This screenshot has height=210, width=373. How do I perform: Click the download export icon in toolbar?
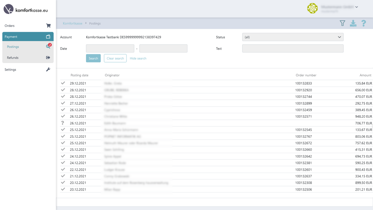click(353, 23)
